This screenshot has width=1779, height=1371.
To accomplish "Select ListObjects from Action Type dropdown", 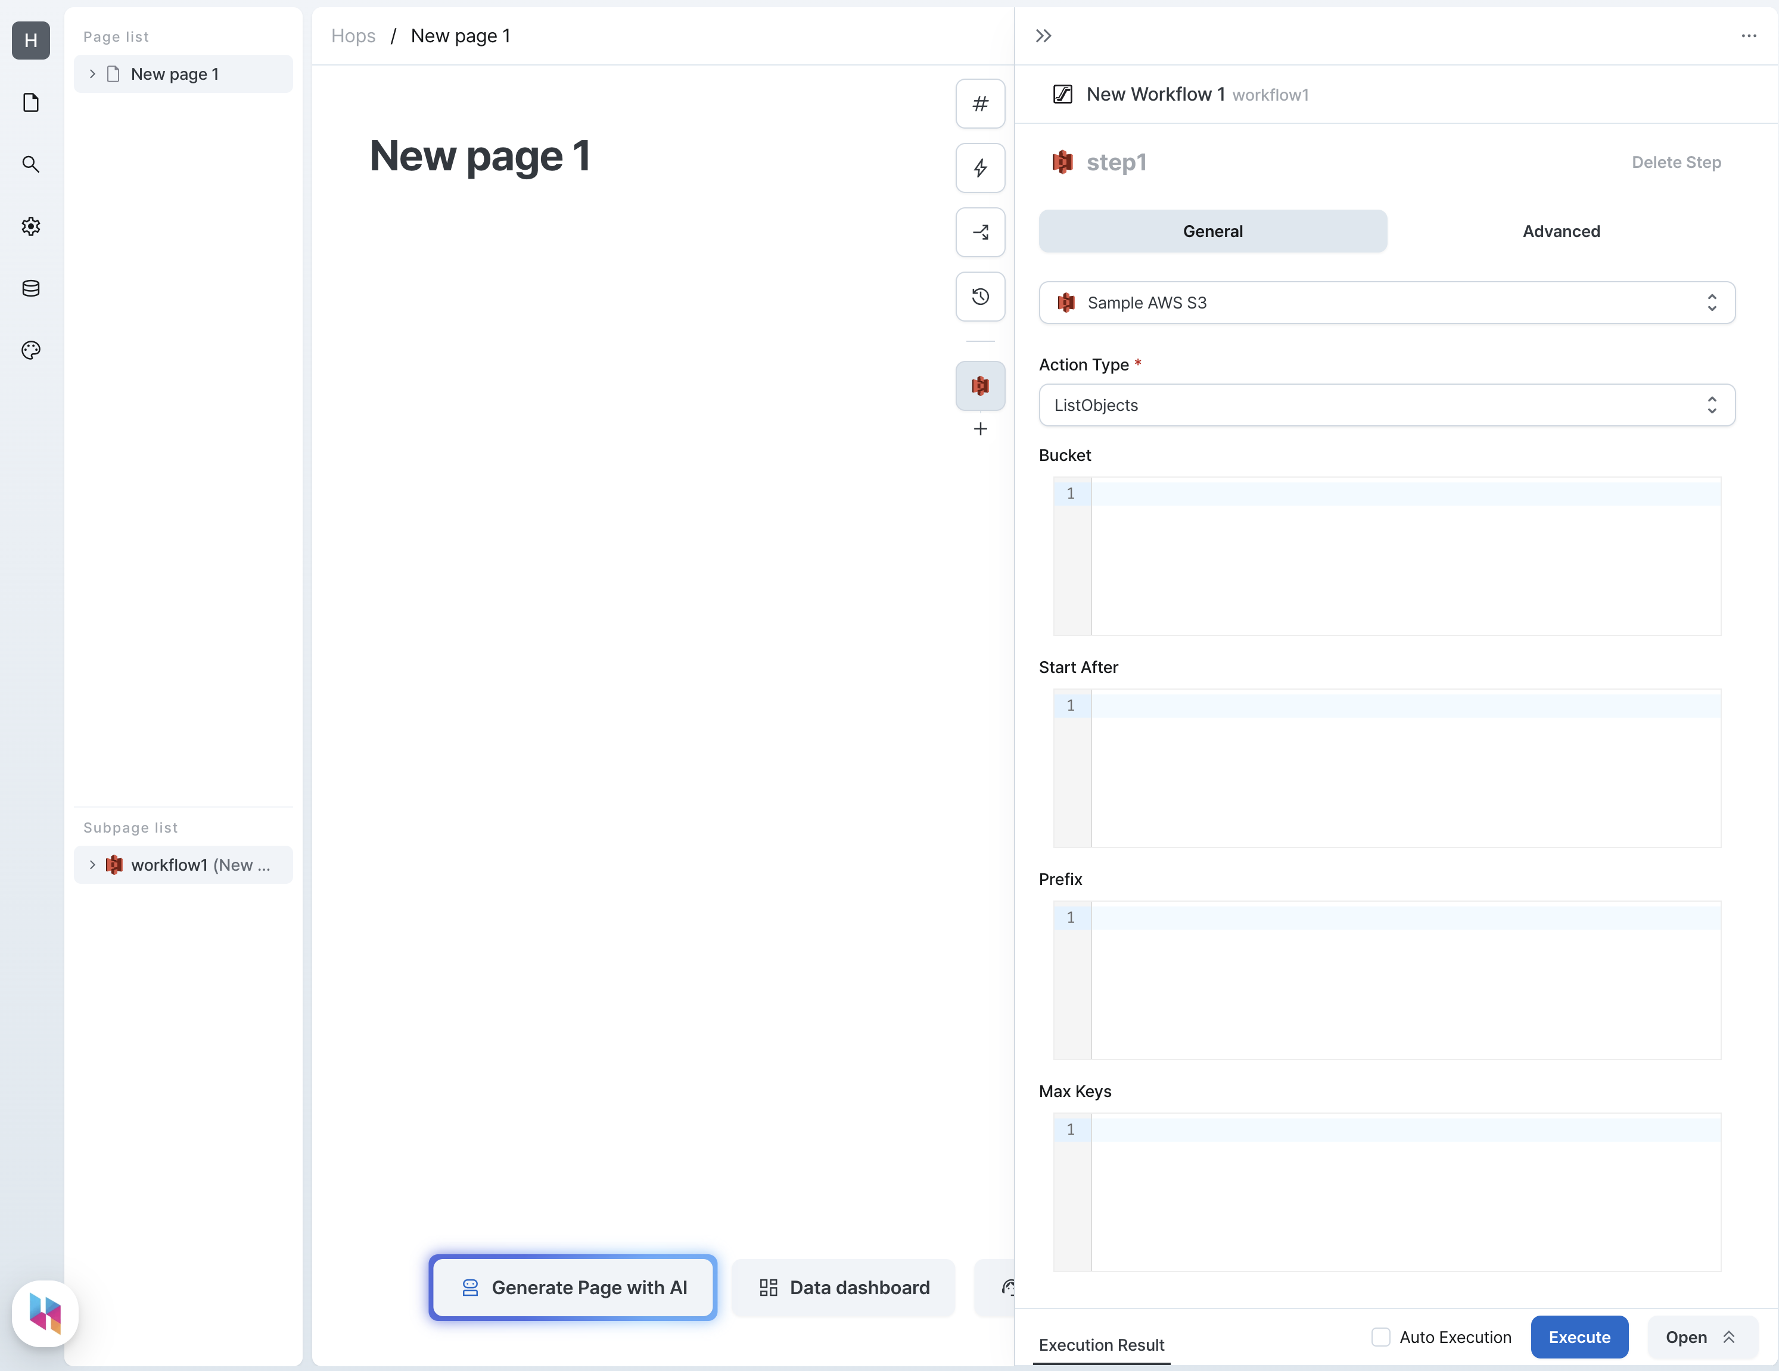I will click(x=1386, y=404).
